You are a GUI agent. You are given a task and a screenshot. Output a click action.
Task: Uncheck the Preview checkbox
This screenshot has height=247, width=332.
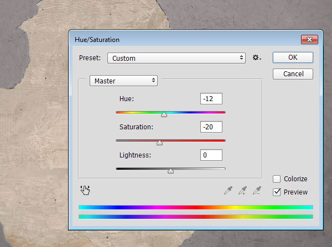coord(277,192)
